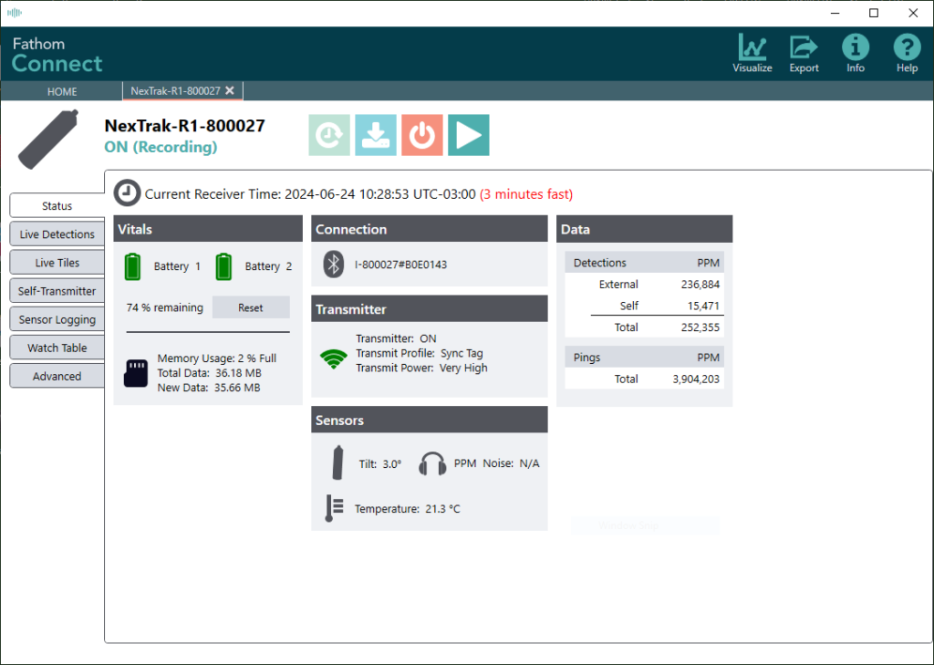
Task: Click the transmitter signal strength icon
Action: [334, 358]
